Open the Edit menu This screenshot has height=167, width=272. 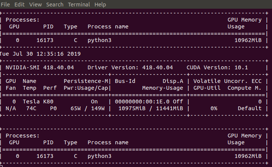point(20,5)
